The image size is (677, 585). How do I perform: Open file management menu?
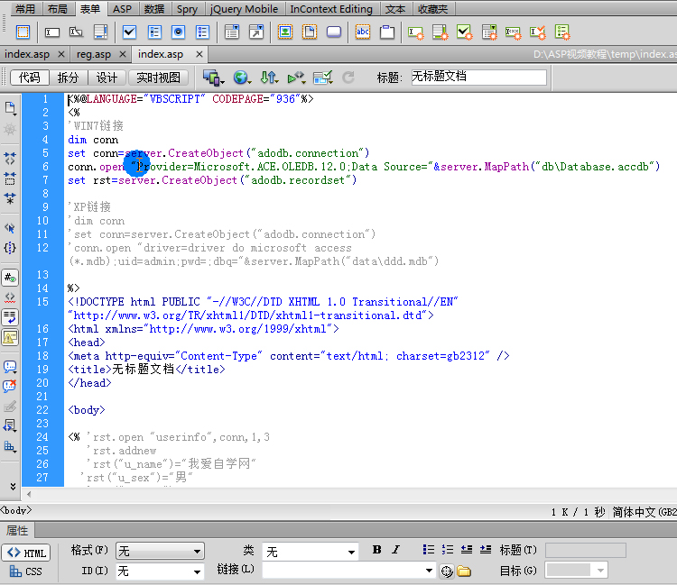(269, 78)
